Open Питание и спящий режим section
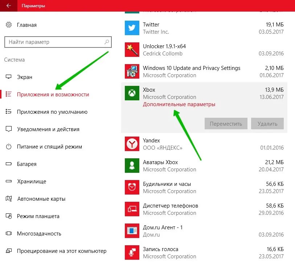Screen dimensions: 295x263 pyautogui.click(x=49, y=146)
